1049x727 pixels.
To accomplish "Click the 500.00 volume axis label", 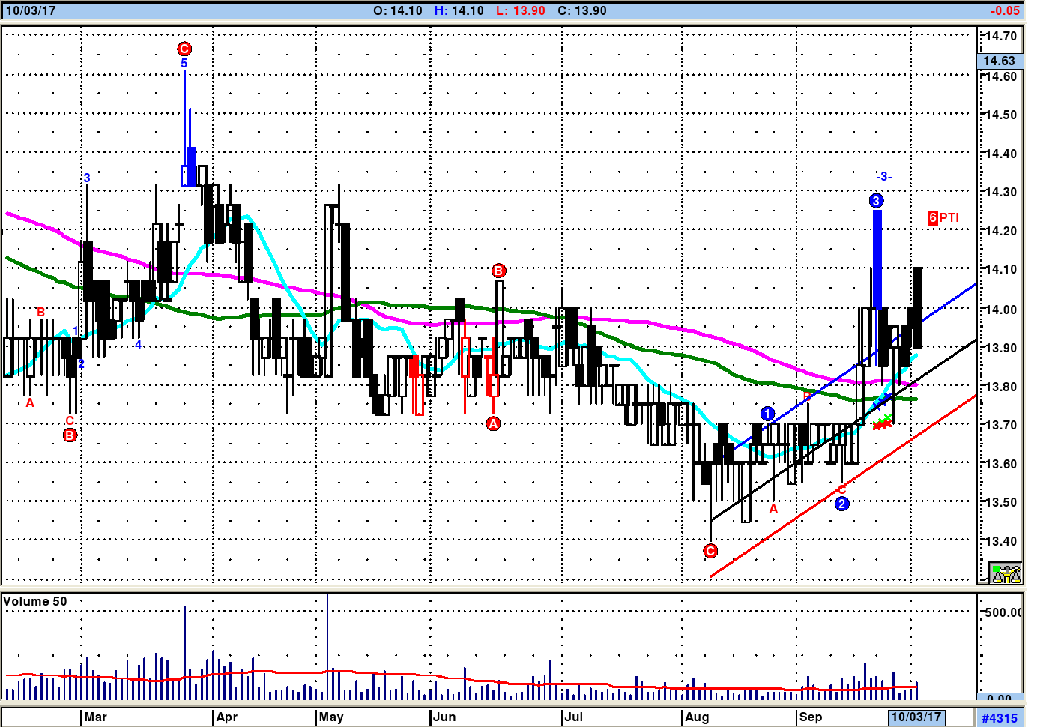I will tap(1003, 612).
